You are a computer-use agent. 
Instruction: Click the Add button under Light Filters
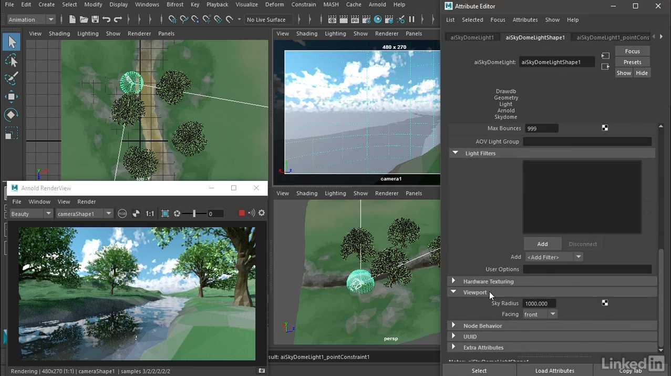coord(542,244)
